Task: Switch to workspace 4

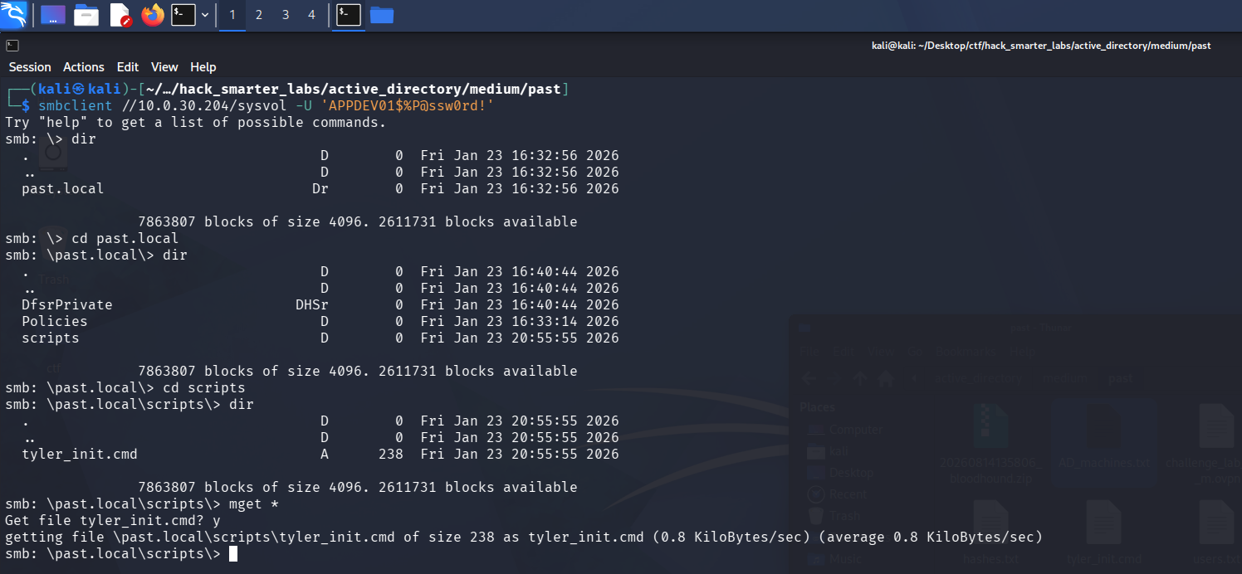Action: 312,15
